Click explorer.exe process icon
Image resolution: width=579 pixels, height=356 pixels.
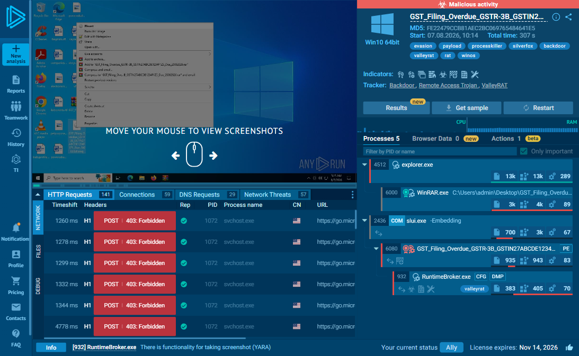pos(396,165)
